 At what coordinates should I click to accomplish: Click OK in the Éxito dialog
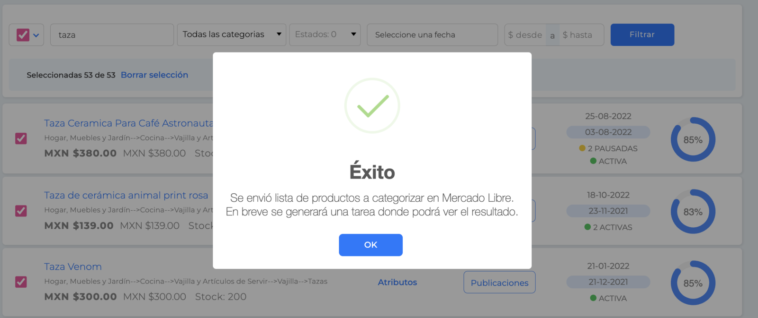coord(370,245)
